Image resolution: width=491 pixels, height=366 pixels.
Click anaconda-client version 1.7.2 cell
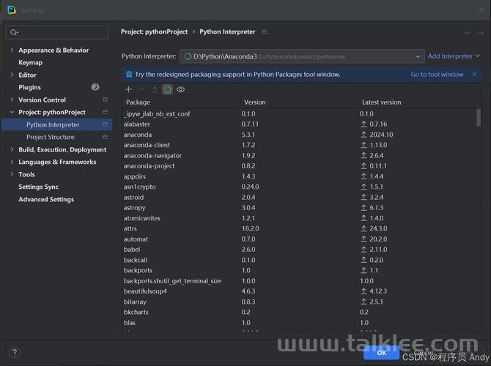[x=248, y=145]
